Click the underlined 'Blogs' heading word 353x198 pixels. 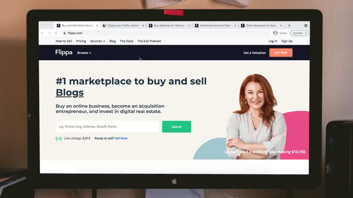pos(70,92)
